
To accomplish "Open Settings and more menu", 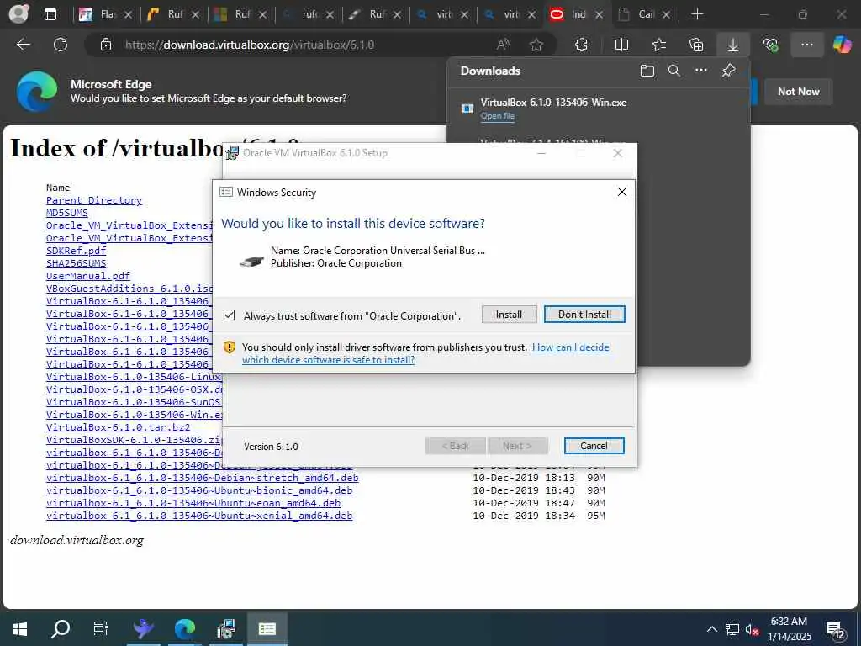I will 807,45.
